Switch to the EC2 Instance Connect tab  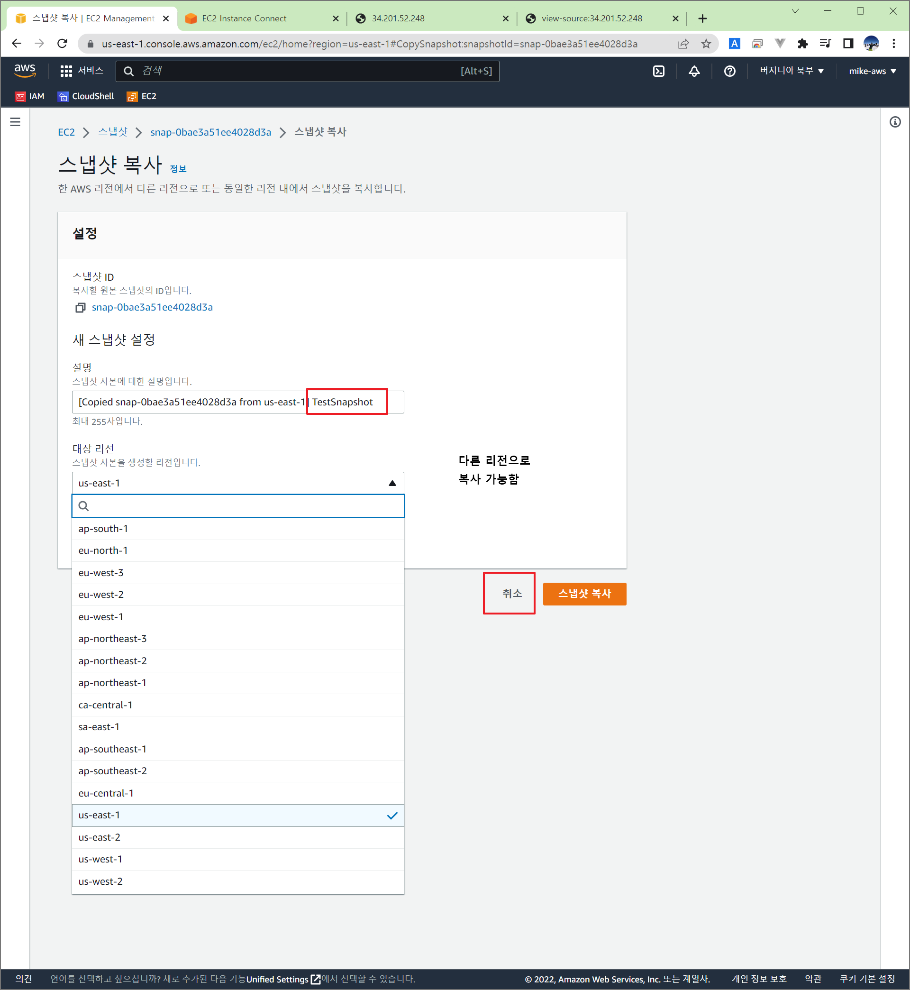pyautogui.click(x=244, y=18)
